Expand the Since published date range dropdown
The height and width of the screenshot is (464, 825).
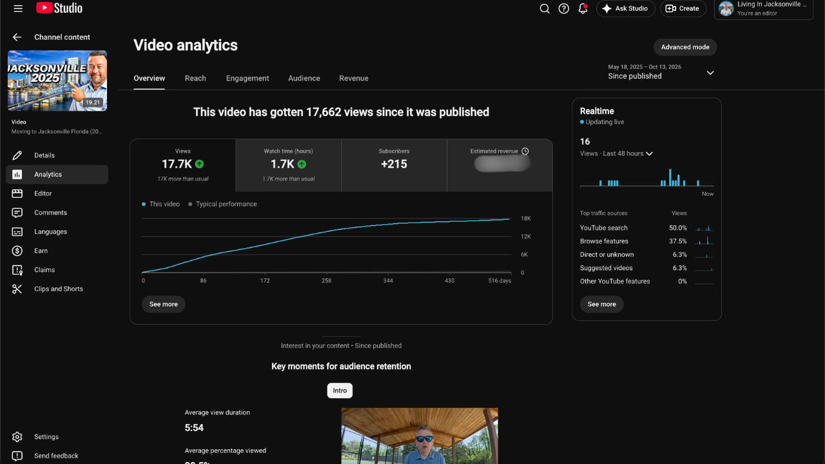(x=661, y=72)
